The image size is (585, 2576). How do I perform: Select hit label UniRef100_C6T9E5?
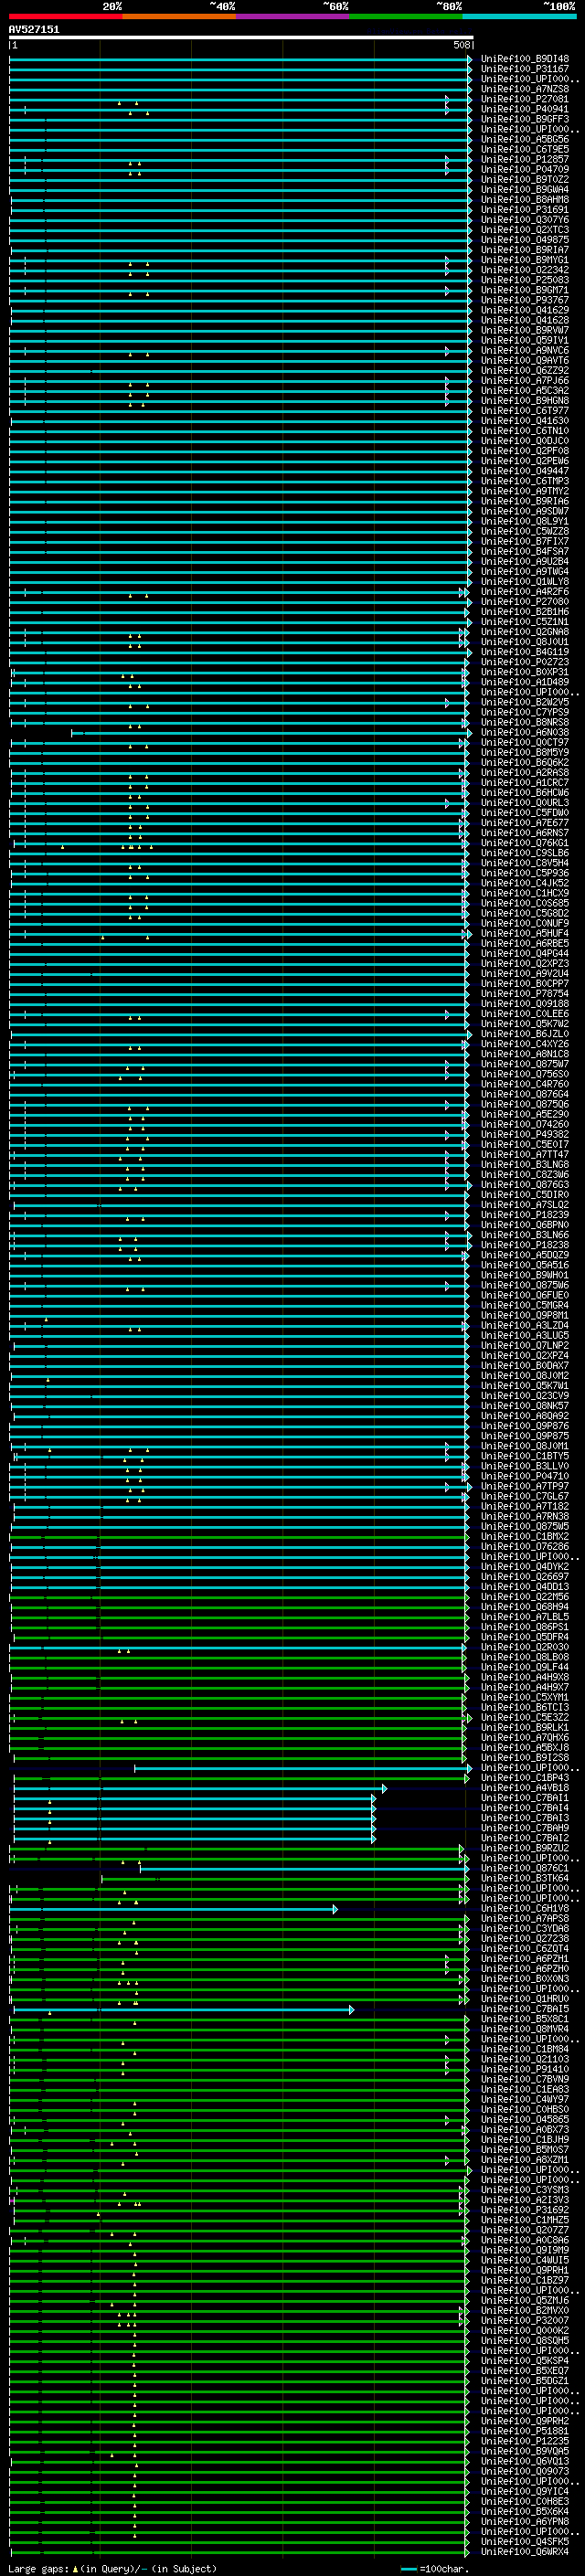click(x=525, y=149)
